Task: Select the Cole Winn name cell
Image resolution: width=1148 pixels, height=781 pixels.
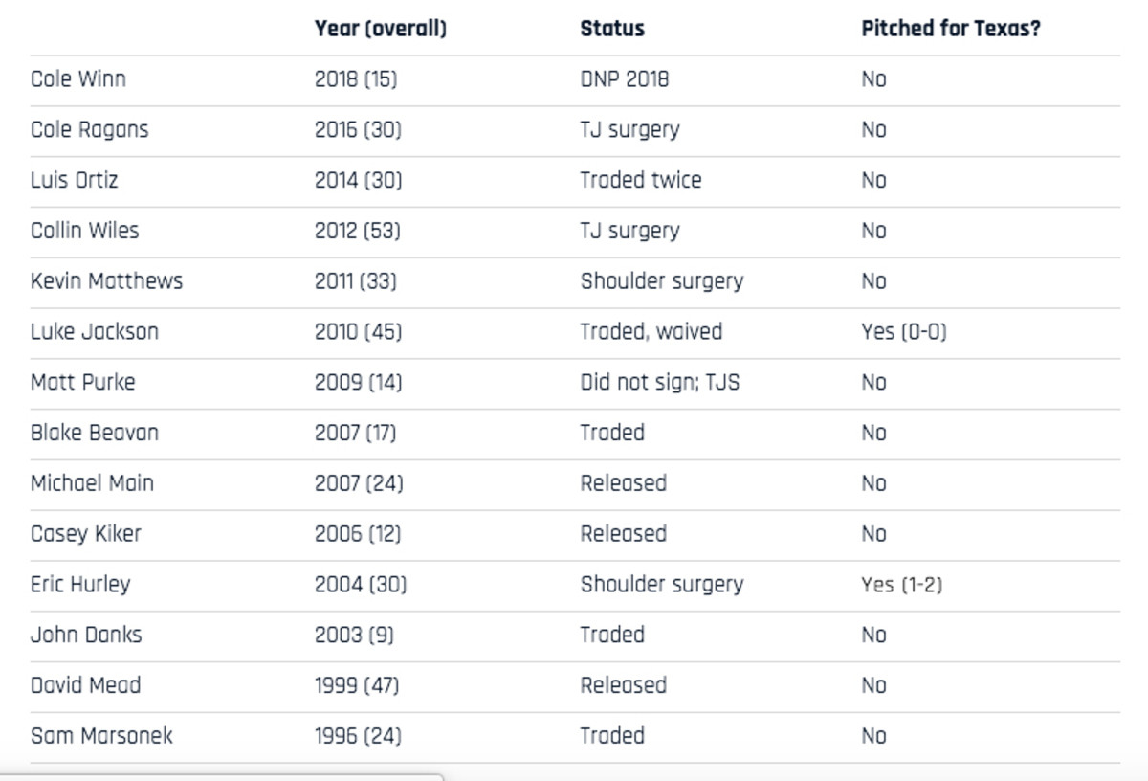Action: coord(77,79)
